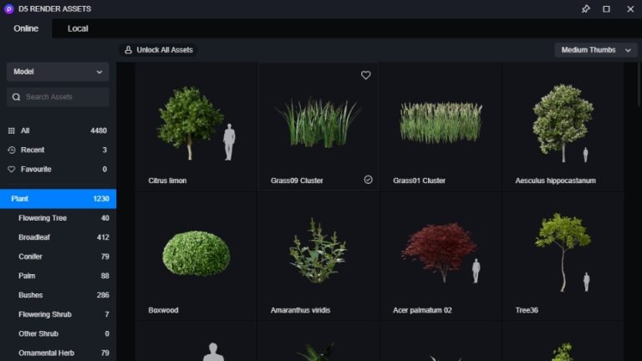The image size is (642, 361).
Task: Click the Broadleaf count 412
Action: 103,237
